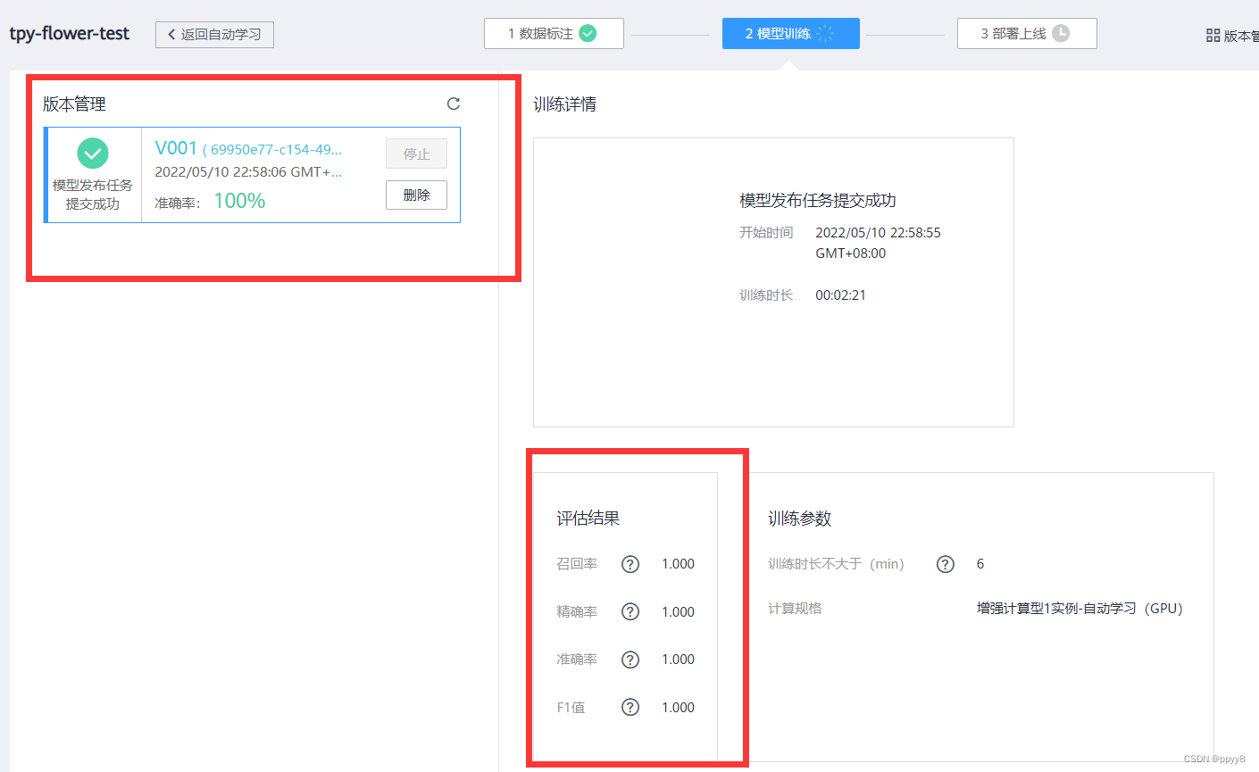This screenshot has width=1259, height=772.
Task: Click the help icon beside F1值
Action: click(x=630, y=707)
